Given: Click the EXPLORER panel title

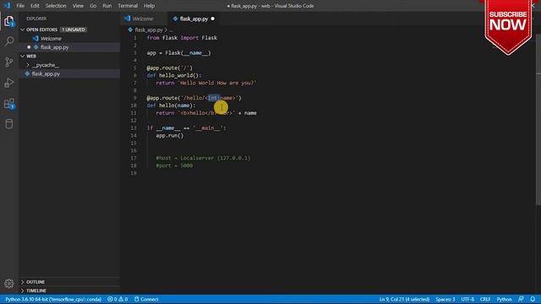Looking at the screenshot, I should coord(36,19).
